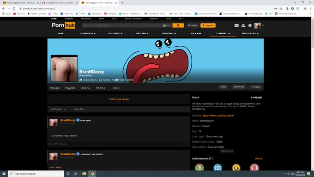Switch to the Videos profile tab

[85, 88]
